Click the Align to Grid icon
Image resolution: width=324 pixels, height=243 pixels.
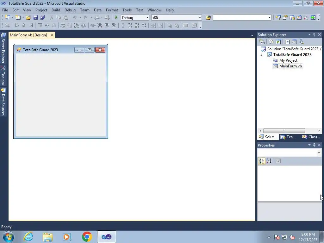7,25
